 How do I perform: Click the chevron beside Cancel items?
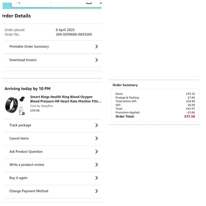tap(96, 138)
